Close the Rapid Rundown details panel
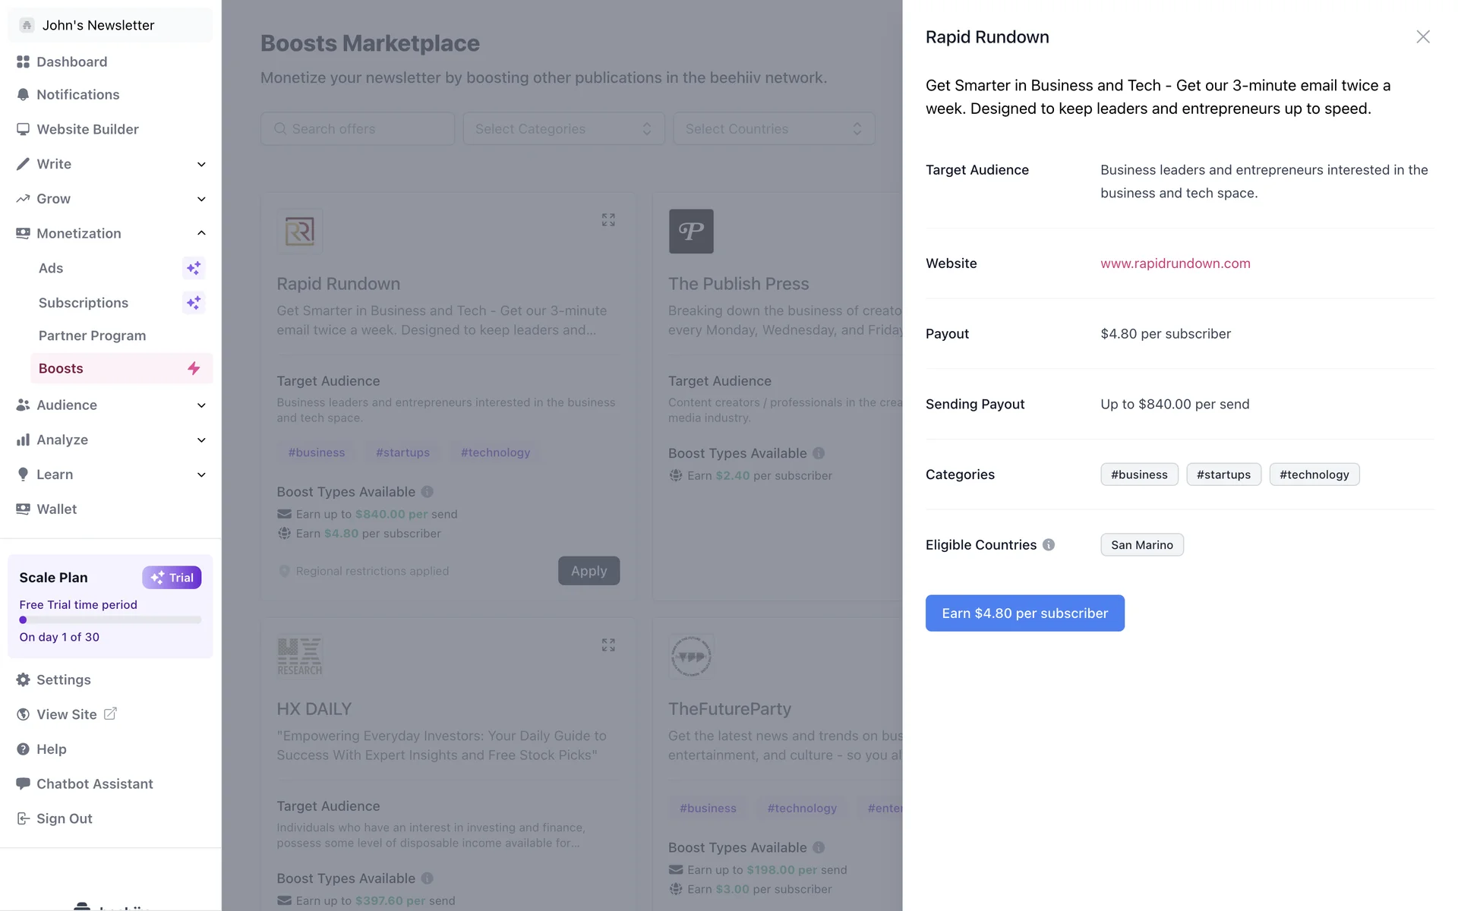Screen dimensions: 1458x911 (x=1422, y=36)
